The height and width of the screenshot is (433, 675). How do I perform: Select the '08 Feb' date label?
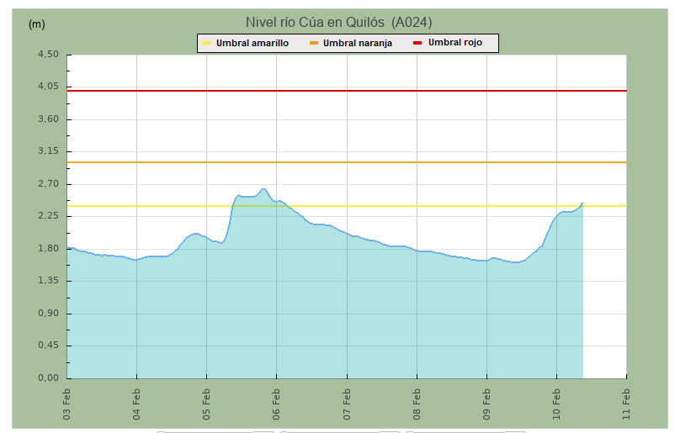coord(417,402)
